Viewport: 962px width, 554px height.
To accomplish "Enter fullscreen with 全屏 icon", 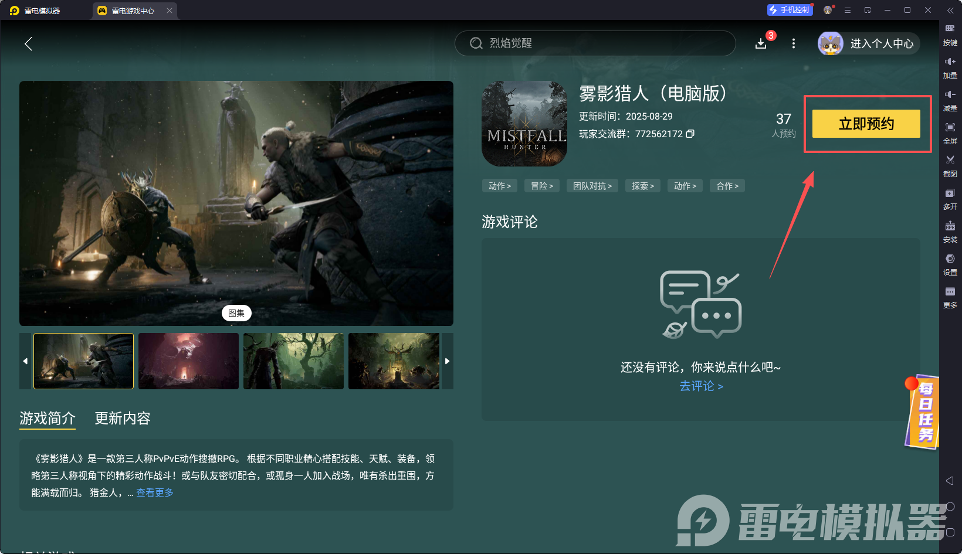I will pyautogui.click(x=950, y=134).
